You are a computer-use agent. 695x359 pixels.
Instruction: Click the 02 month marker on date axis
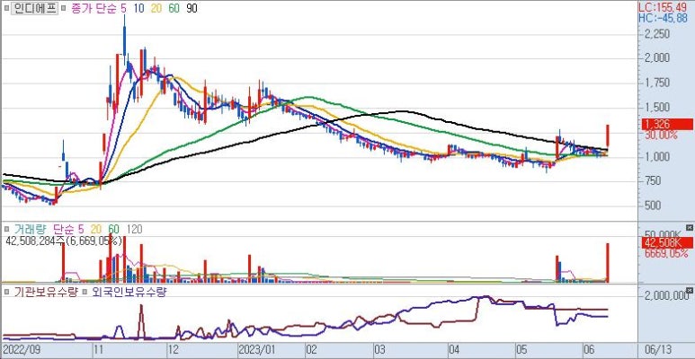tap(310, 349)
